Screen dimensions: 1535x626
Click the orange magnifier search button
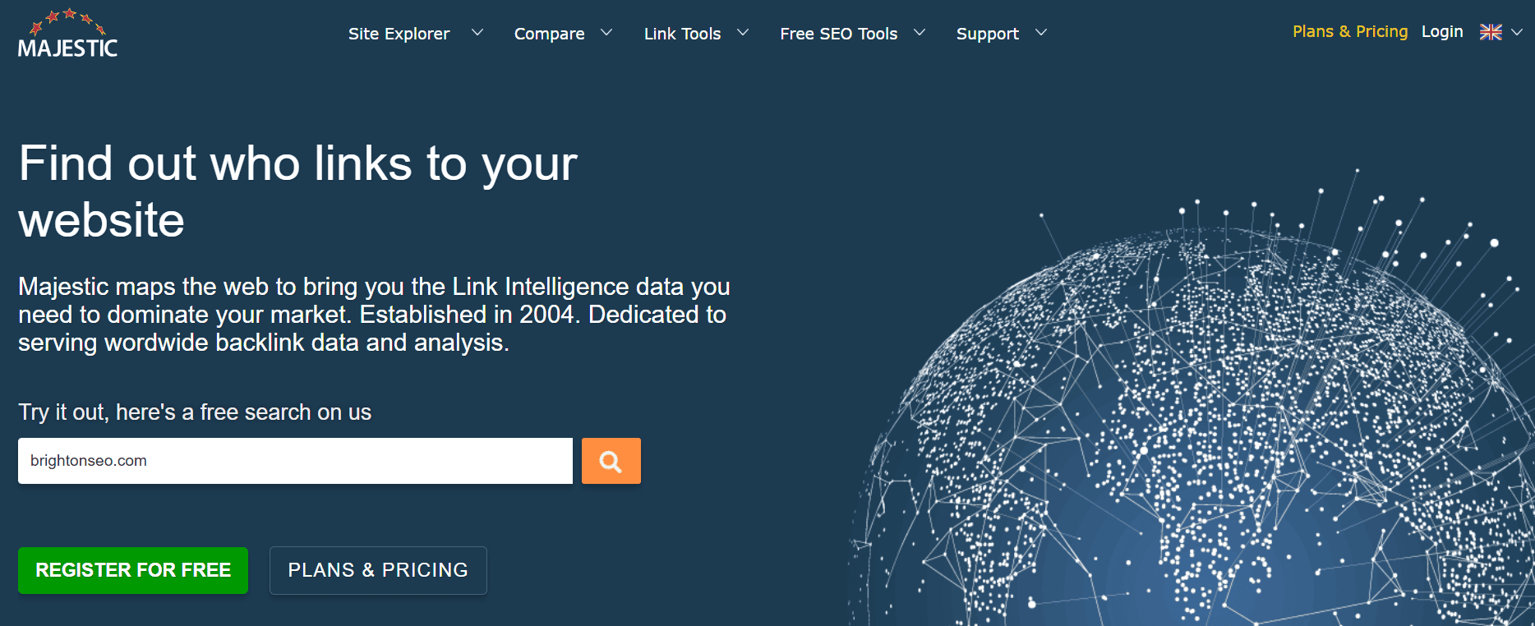pyautogui.click(x=611, y=461)
